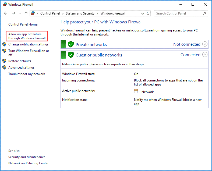
Task: Refresh the Windows Firewall page
Action: (148, 13)
